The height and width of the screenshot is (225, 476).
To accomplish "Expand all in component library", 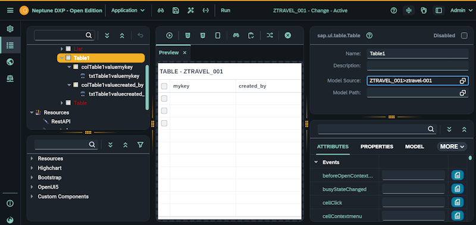I will (111, 145).
